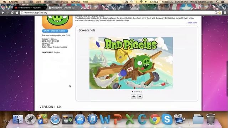Open the battery status menu
The width and height of the screenshot is (228, 128).
click(156, 2)
